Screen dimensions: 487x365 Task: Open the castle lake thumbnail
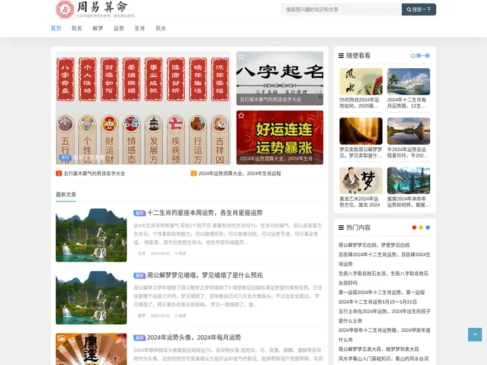pyautogui.click(x=409, y=131)
